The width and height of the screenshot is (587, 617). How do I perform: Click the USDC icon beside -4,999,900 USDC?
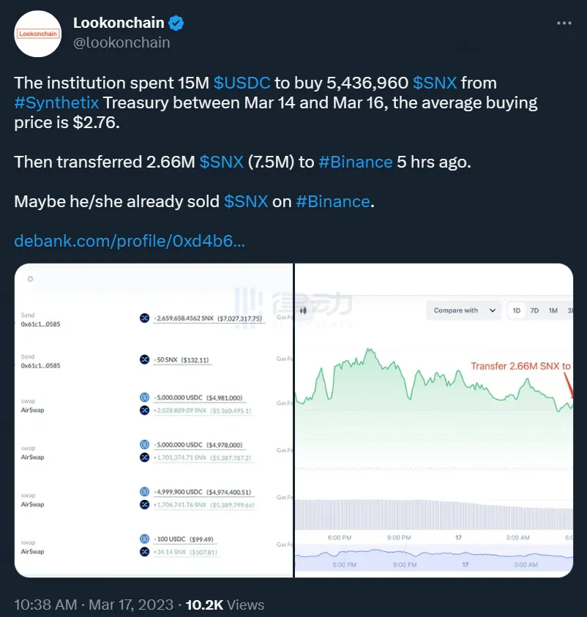tap(144, 492)
